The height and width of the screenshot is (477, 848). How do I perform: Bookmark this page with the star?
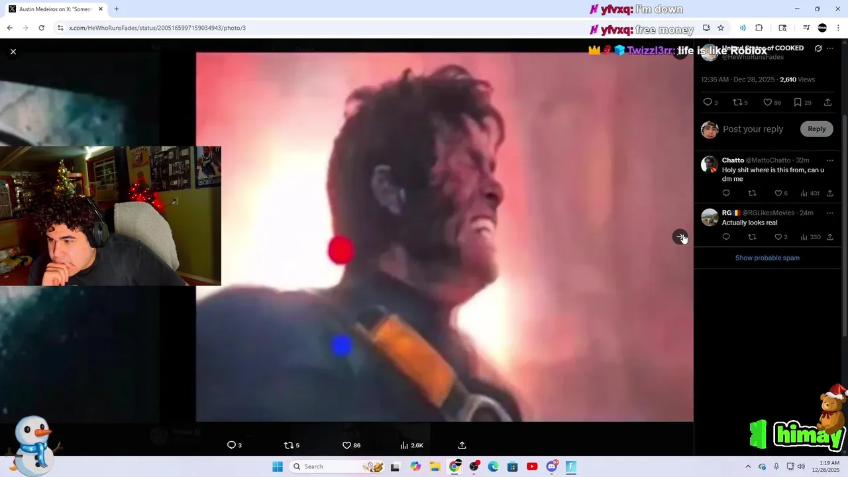pos(721,28)
